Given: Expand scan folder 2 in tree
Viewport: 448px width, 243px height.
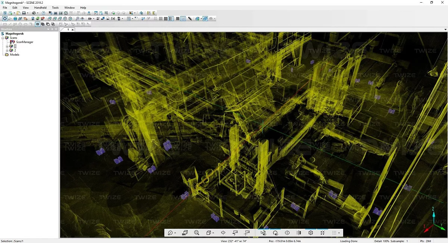Looking at the screenshot, I should [7, 50].
